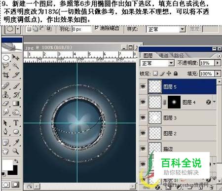Select the Hand tool
Image resolution: width=222 pixels, height=191 pixels.
[6, 151]
